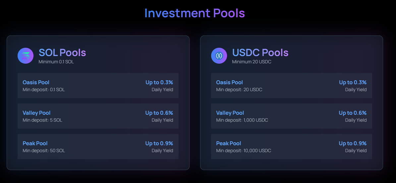Select the USDC Valley Pool row
This screenshot has width=396, height=183.
point(291,116)
